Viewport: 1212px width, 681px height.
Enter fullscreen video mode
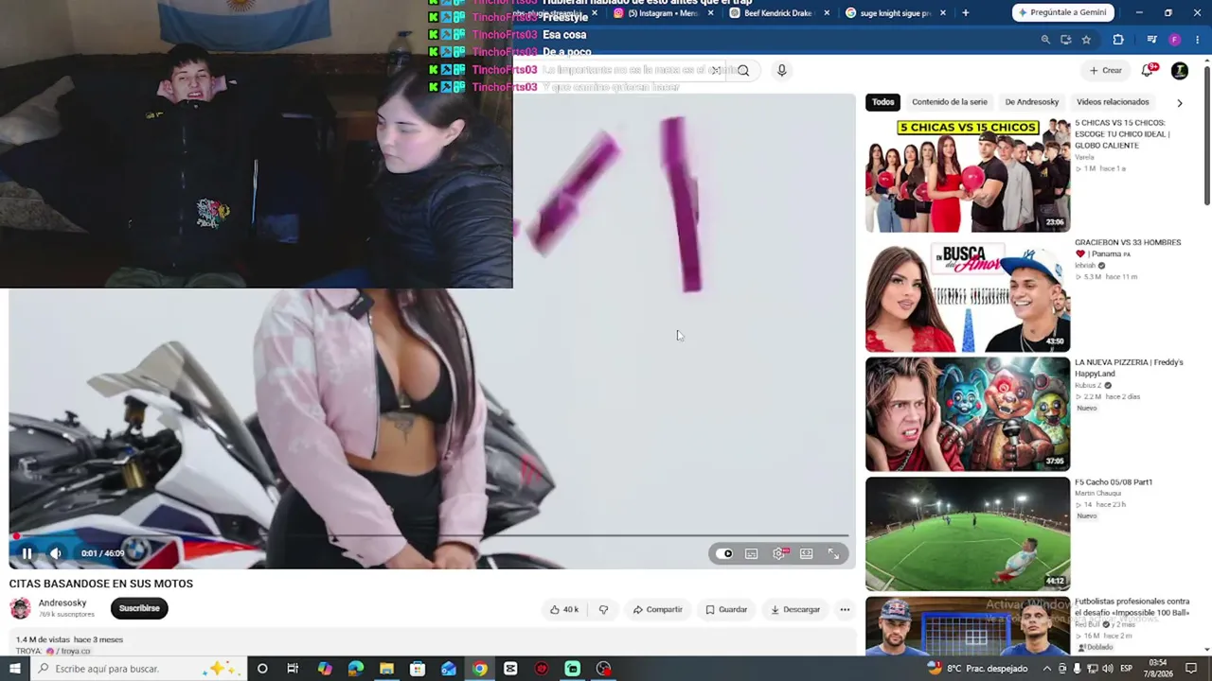[833, 553]
